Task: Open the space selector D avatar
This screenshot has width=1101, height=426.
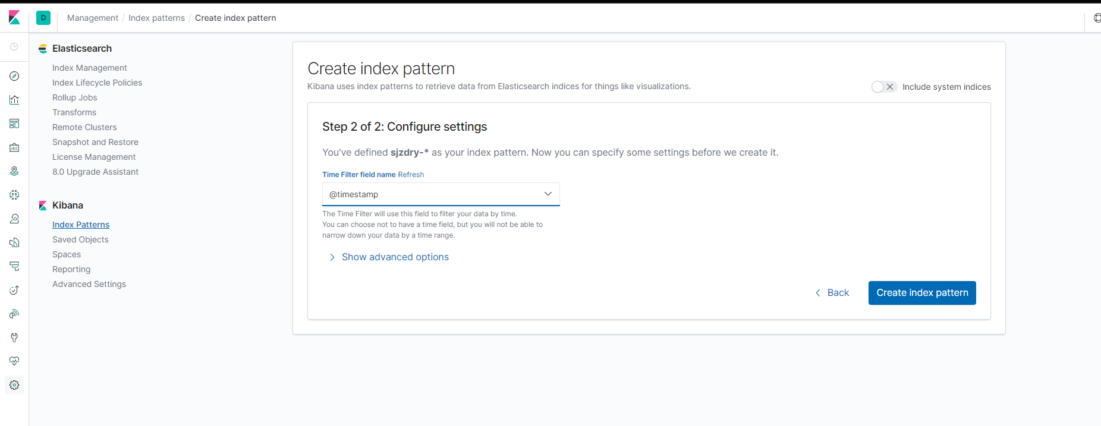Action: point(43,18)
